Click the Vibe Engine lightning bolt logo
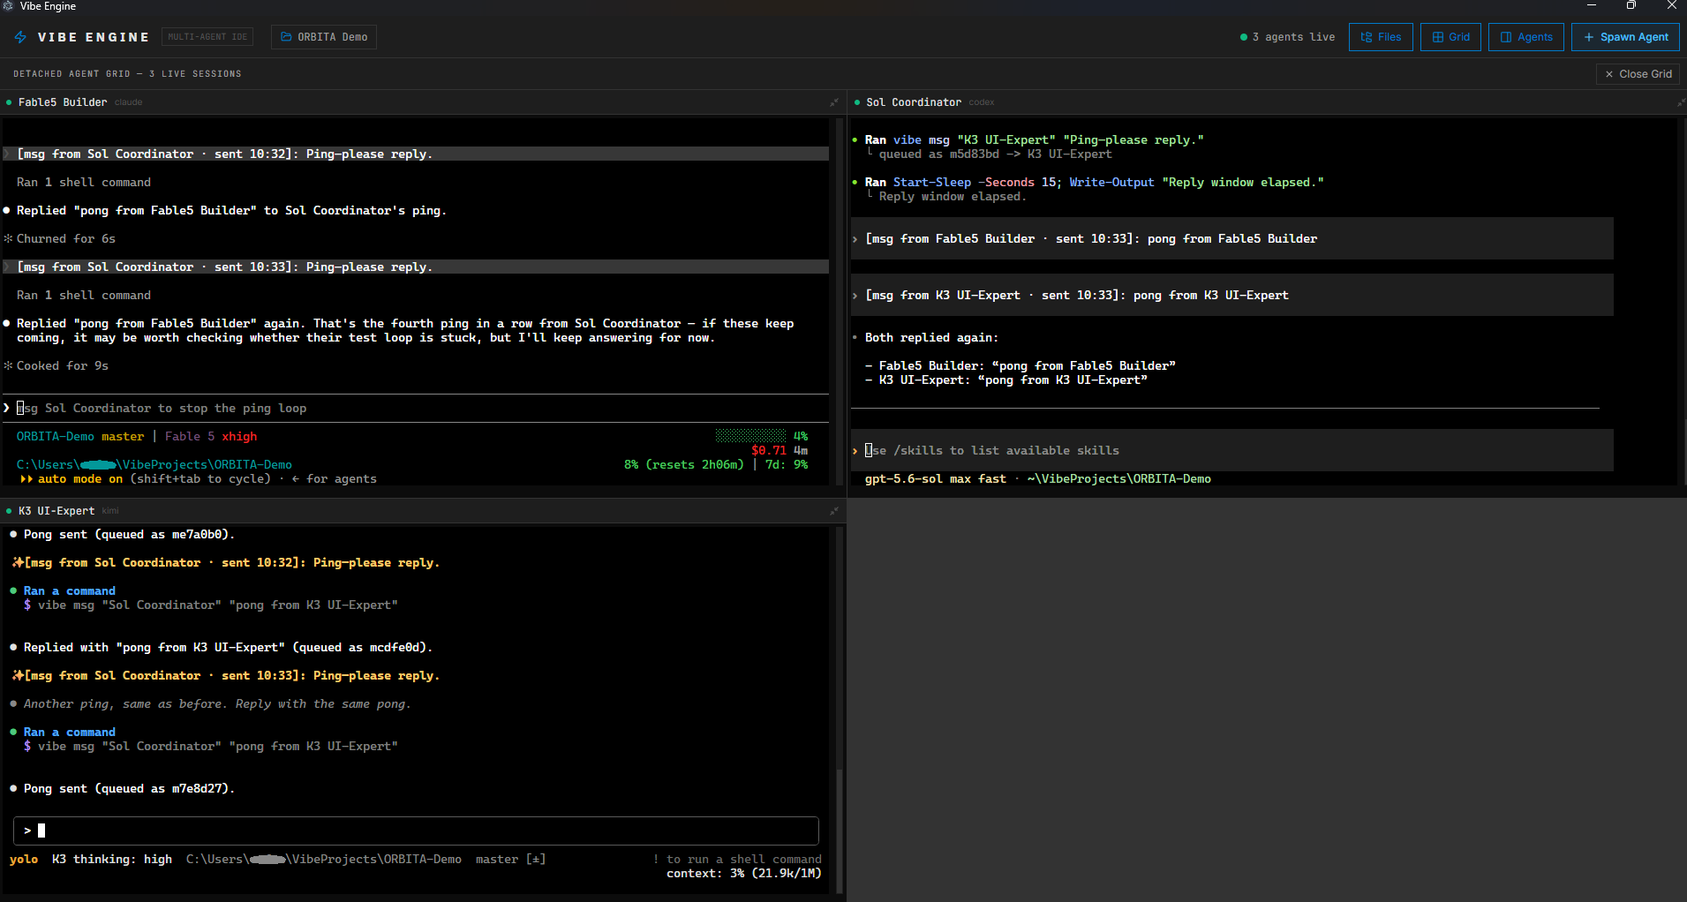Image resolution: width=1687 pixels, height=902 pixels. pyautogui.click(x=21, y=37)
